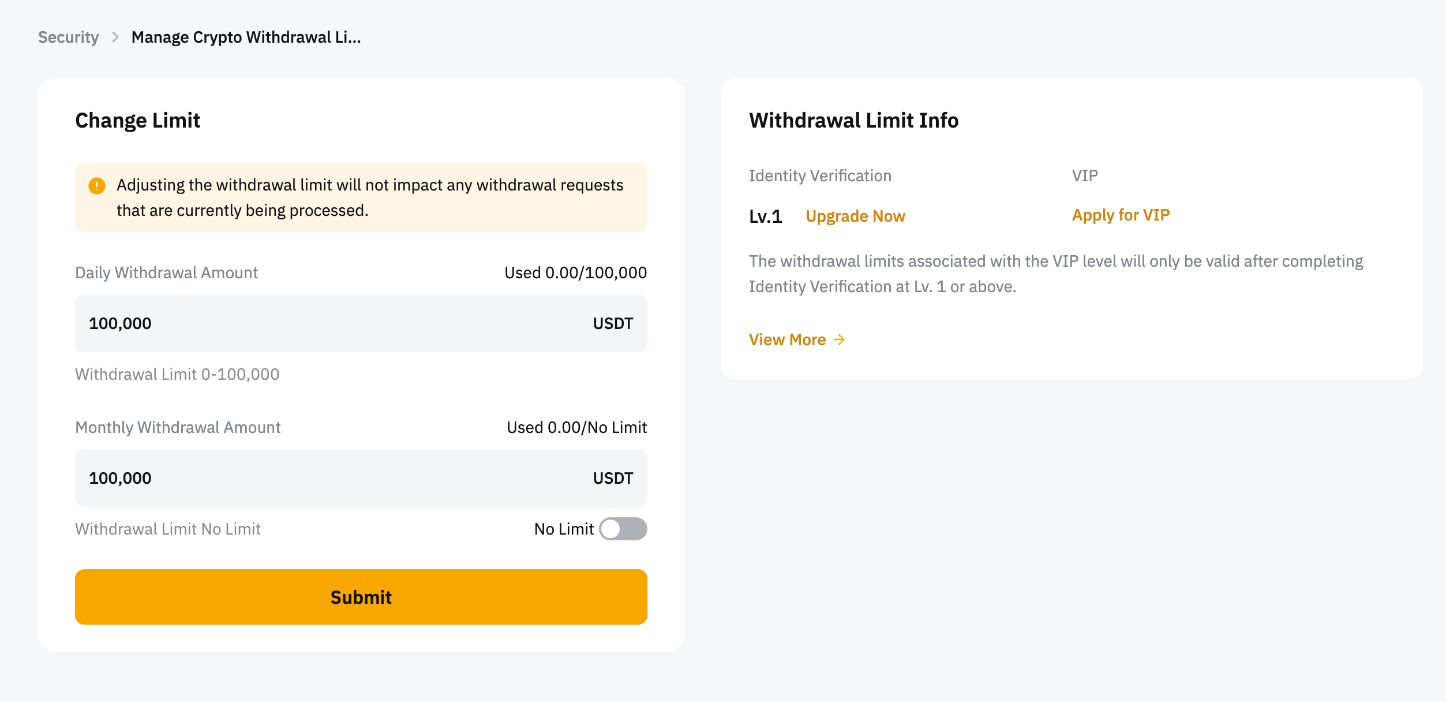Open the Upgrade Now link
1446x702 pixels.
click(855, 216)
